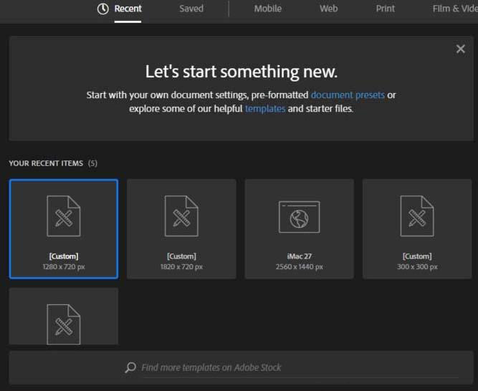
Task: Click the Find more templates search field
Action: pos(287,367)
